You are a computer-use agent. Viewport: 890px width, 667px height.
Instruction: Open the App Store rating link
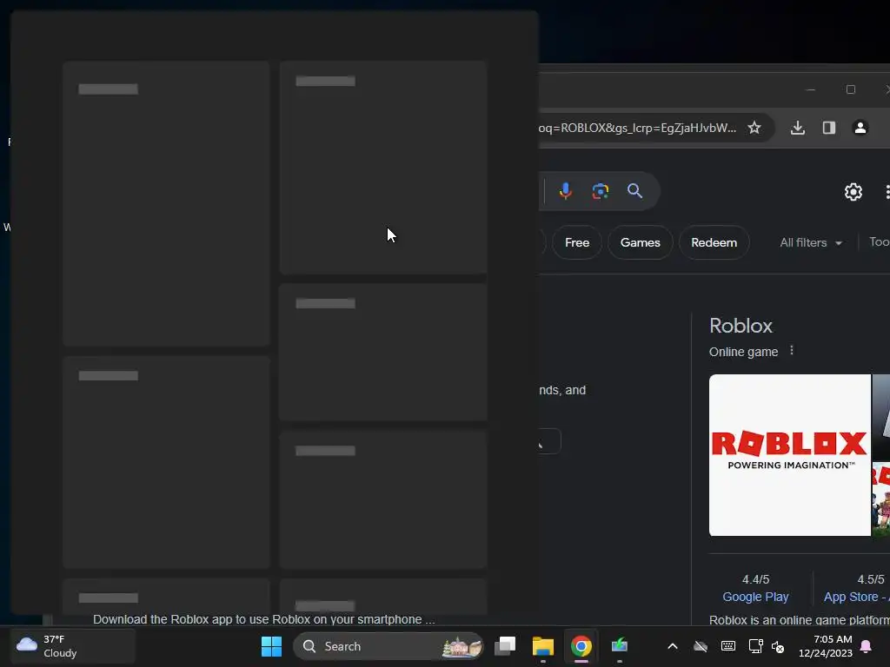854,597
